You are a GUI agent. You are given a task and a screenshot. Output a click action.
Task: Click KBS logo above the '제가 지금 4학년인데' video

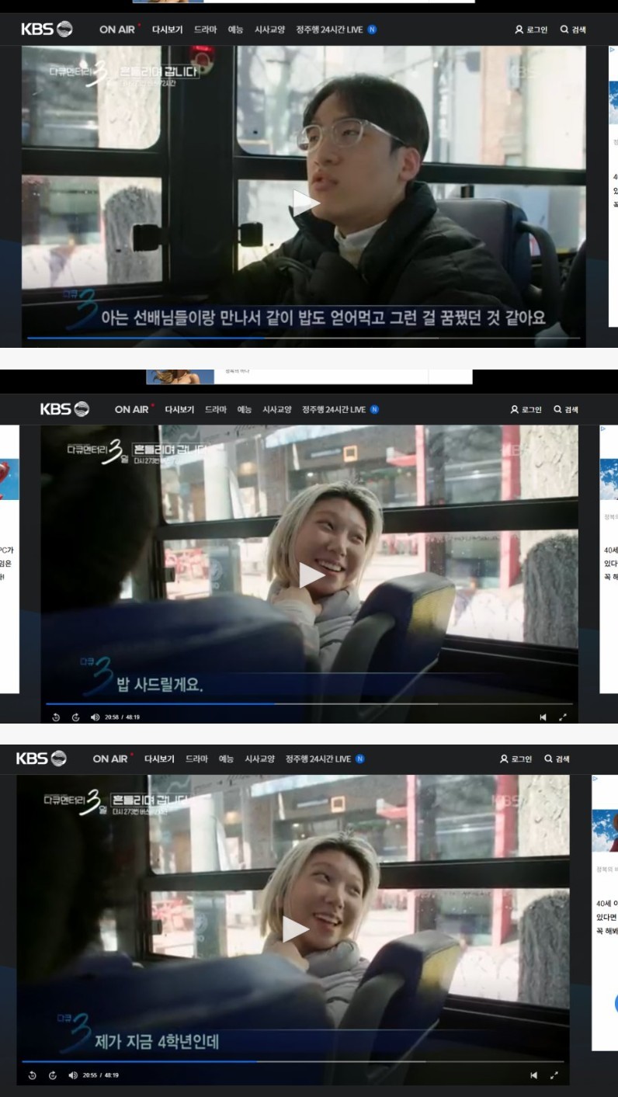click(40, 759)
